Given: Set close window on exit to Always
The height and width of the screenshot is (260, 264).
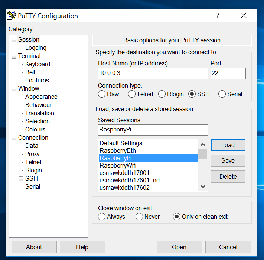Looking at the screenshot, I should (102, 217).
